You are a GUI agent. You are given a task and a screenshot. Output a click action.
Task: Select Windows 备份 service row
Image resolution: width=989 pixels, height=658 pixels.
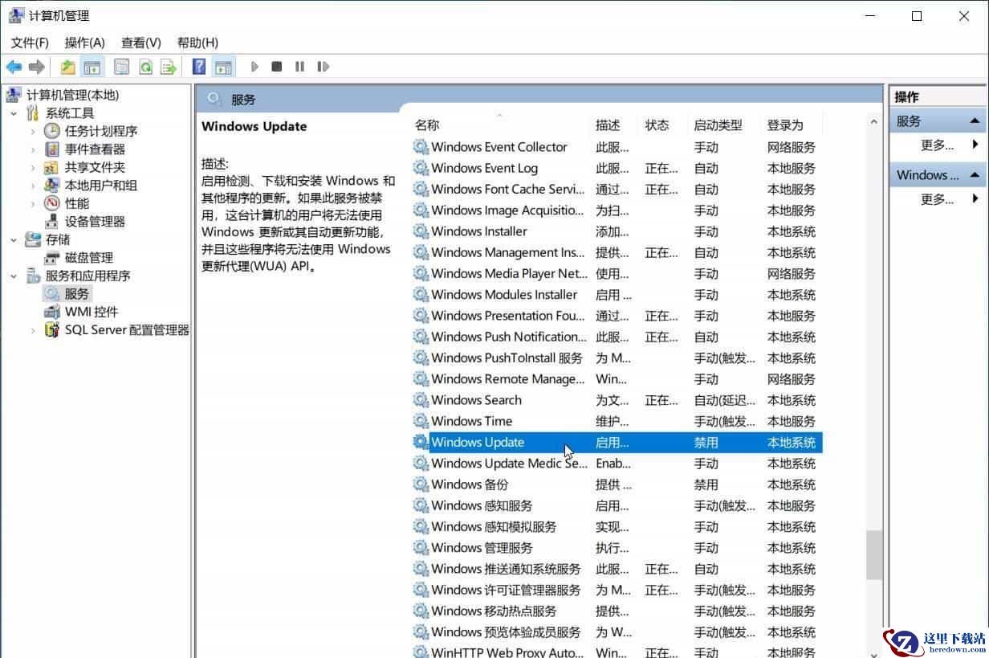point(617,484)
